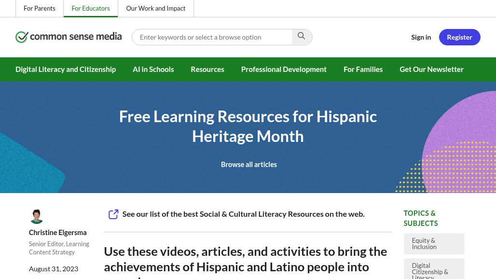Click the Register button
The image size is (496, 279).
(459, 37)
